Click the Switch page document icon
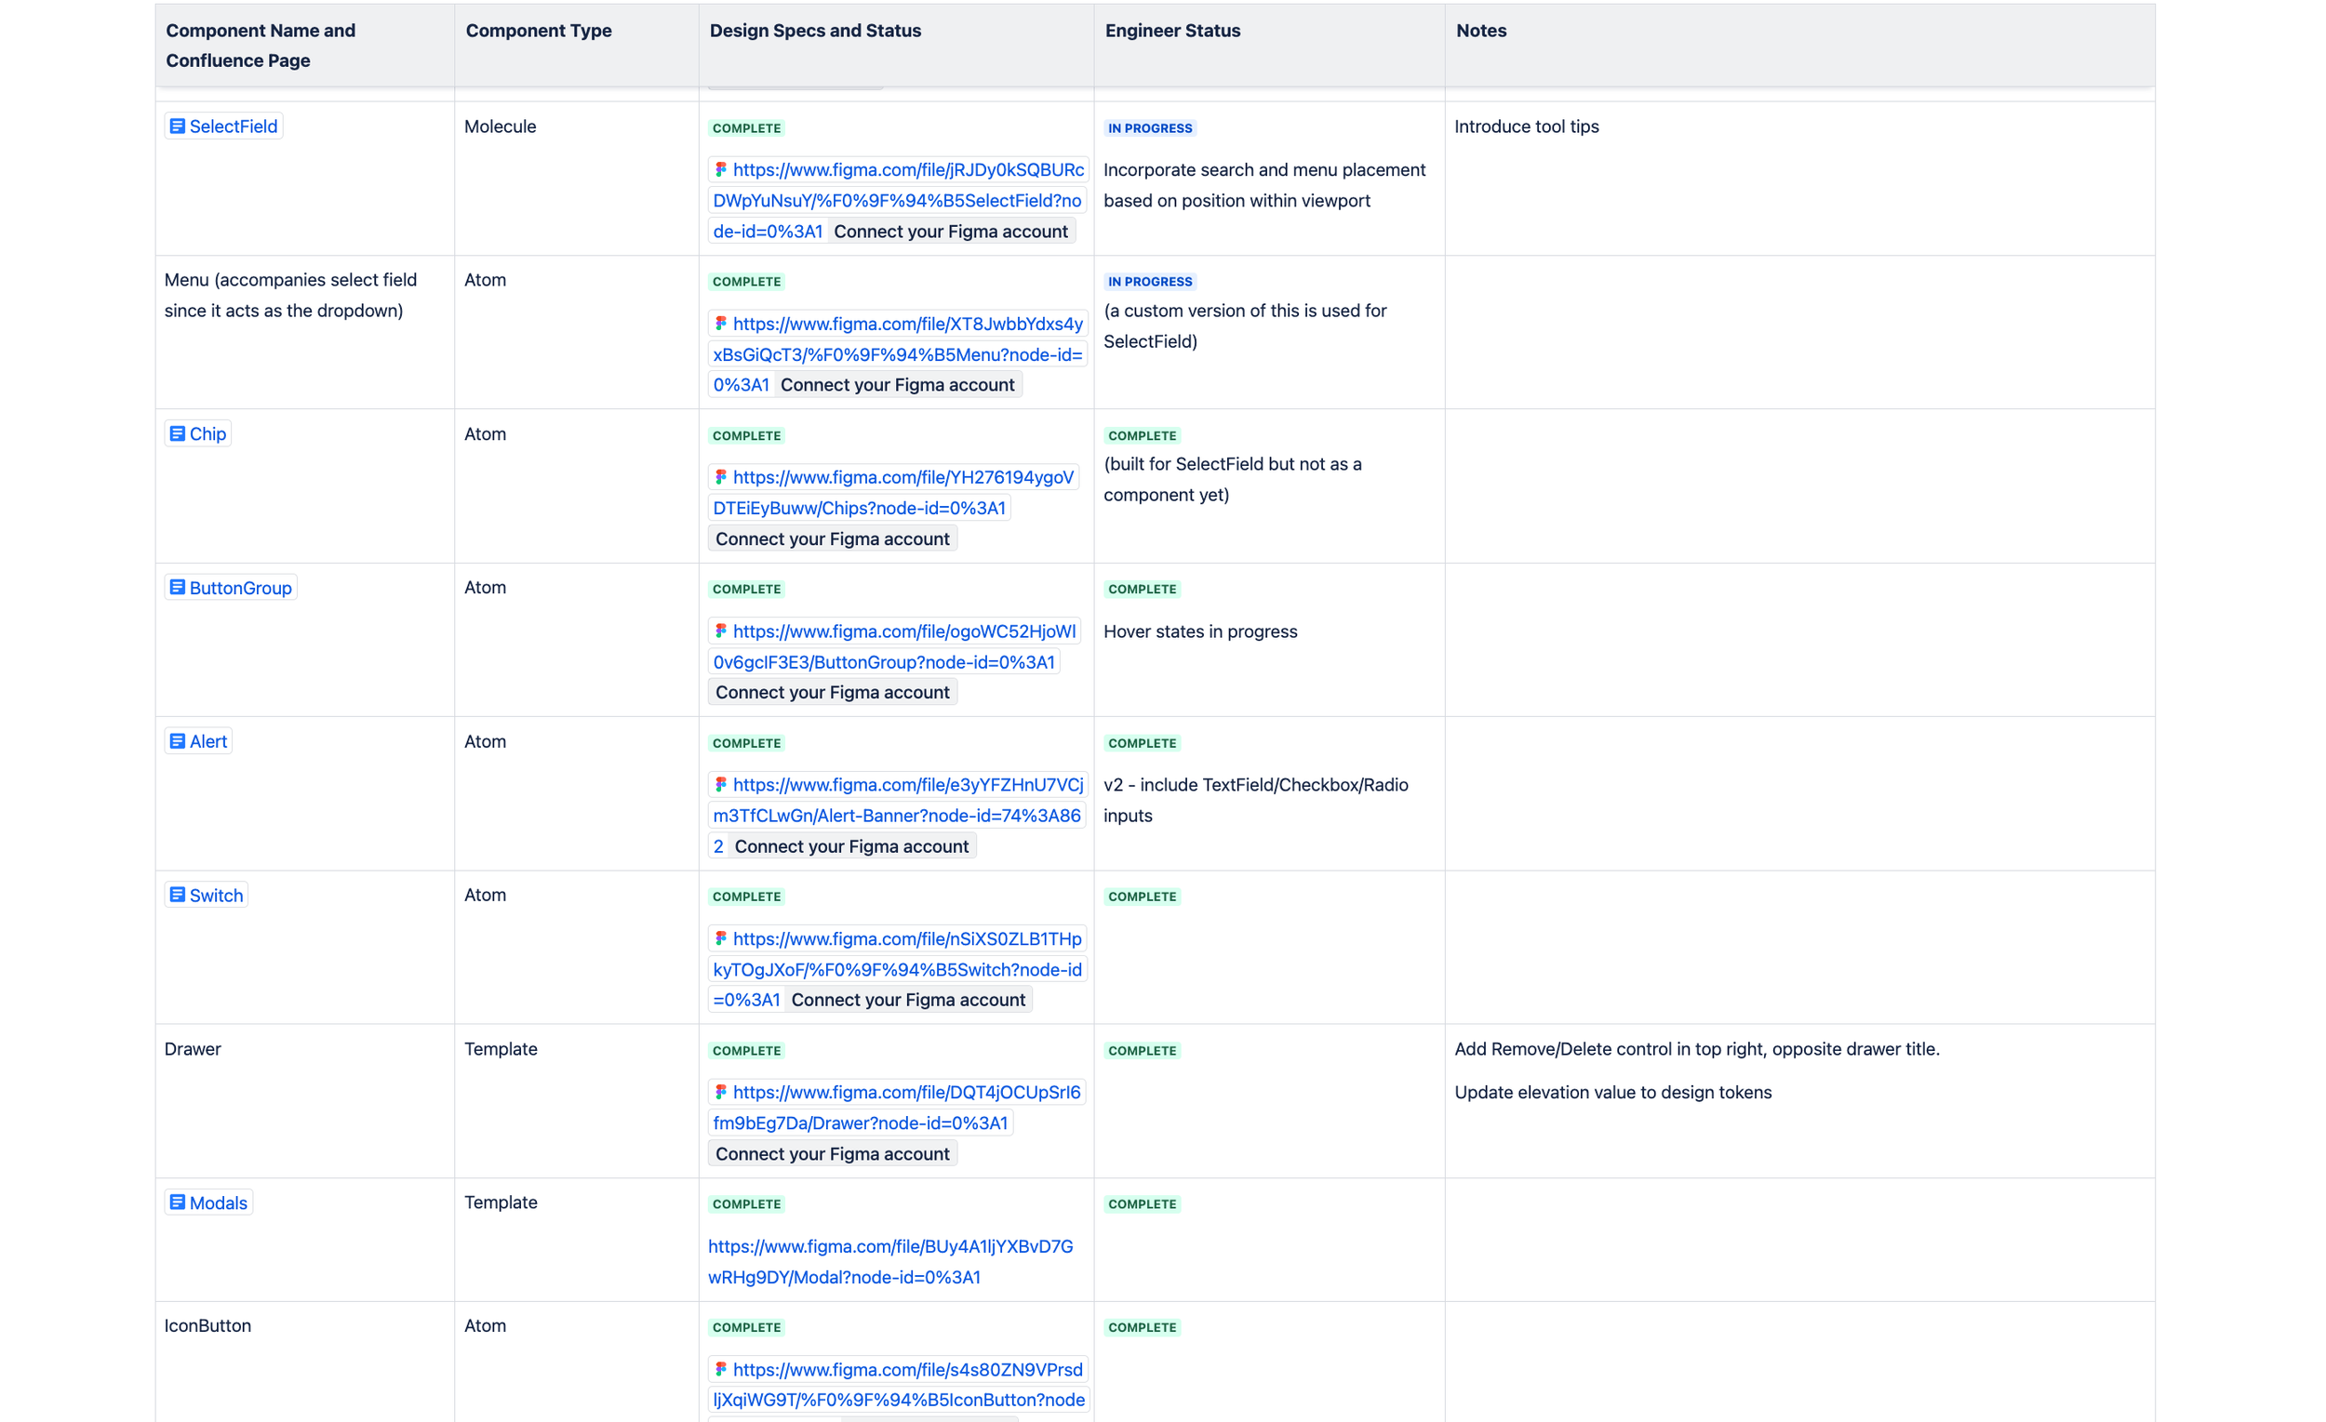2326x1422 pixels. coord(177,896)
